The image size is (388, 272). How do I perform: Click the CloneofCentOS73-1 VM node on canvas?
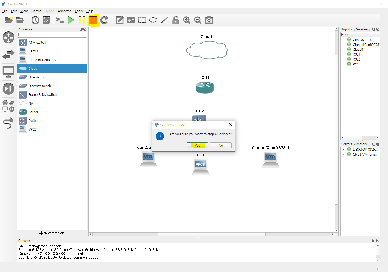pyautogui.click(x=271, y=160)
